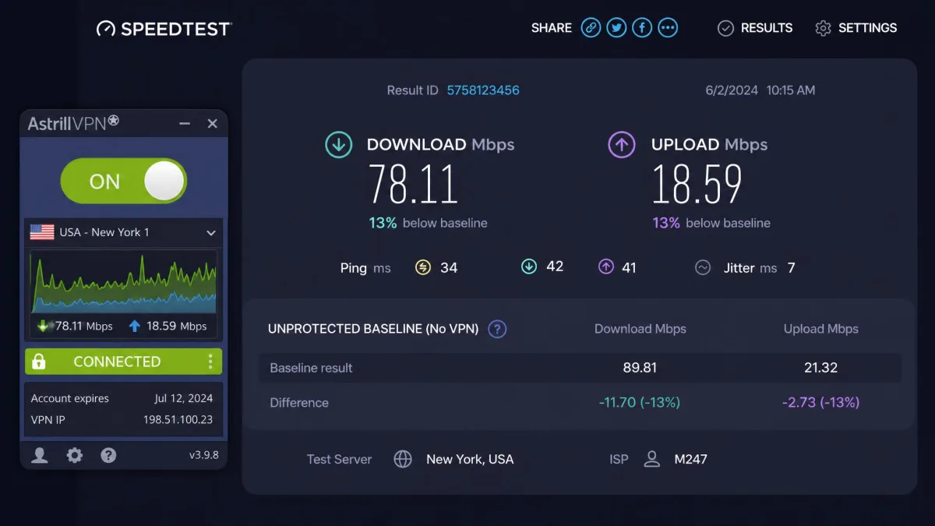Click the M247 ISP name
Image resolution: width=935 pixels, height=526 pixels.
point(690,459)
